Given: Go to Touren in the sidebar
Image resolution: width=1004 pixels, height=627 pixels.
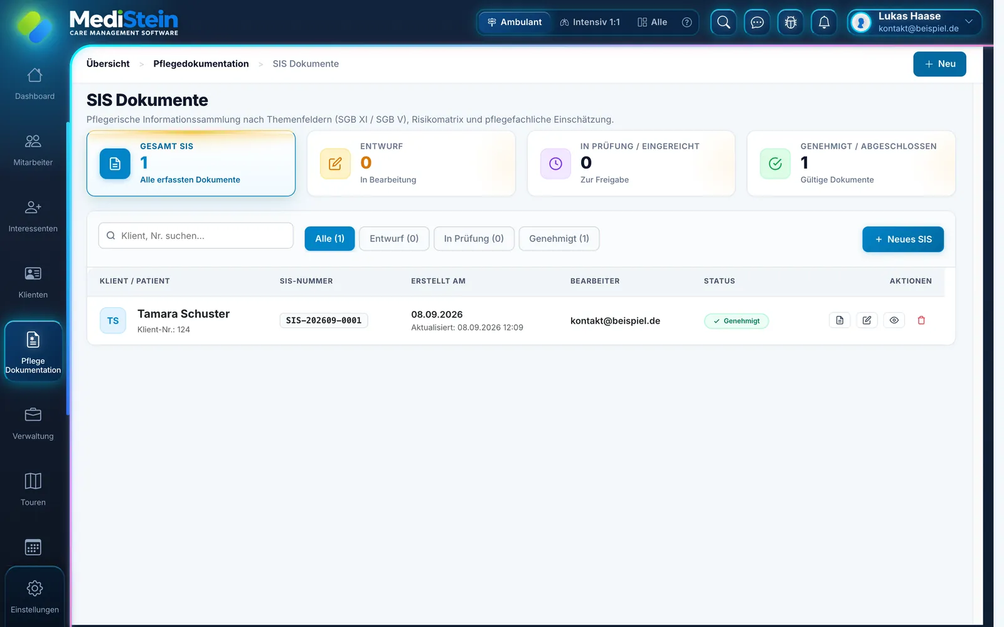Looking at the screenshot, I should 33,490.
